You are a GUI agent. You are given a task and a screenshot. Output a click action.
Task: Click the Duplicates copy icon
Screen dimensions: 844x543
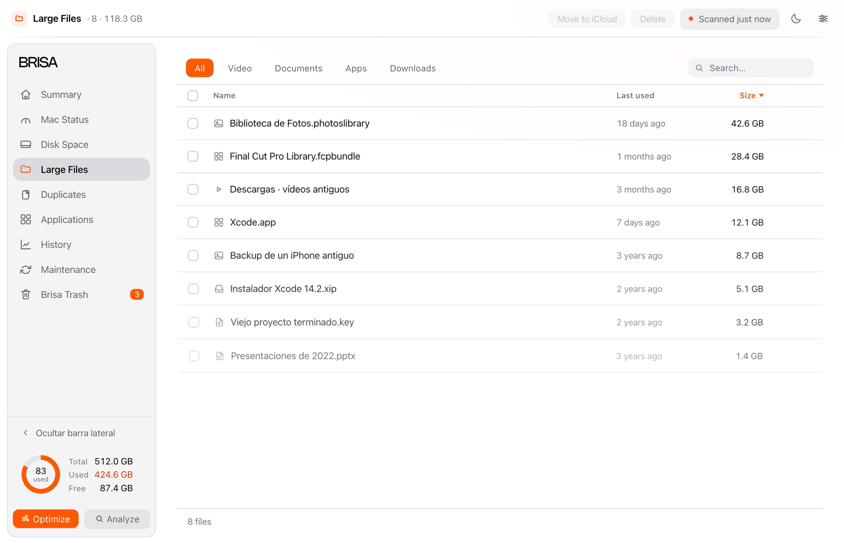[x=26, y=195]
